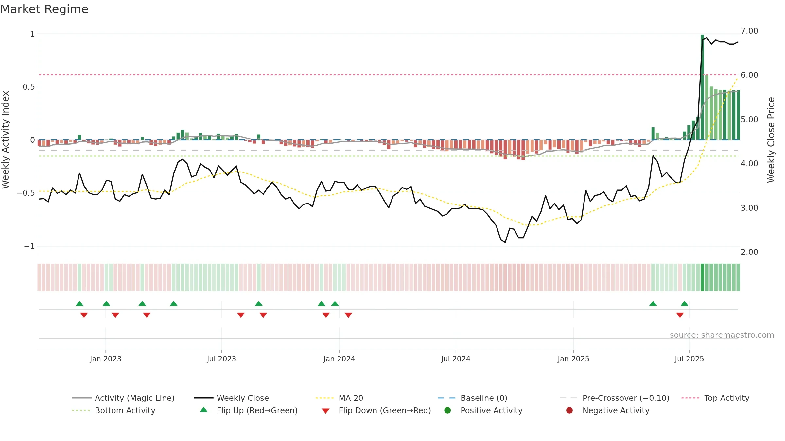Click the Jul 2023 axis label
Screen dimensions: 785x441
click(x=221, y=359)
